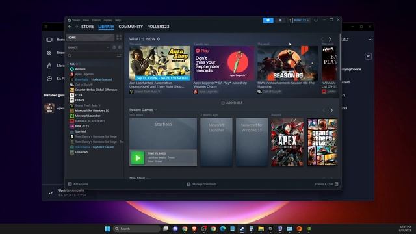Show next Recent Games arrow
416x234 pixels.
point(331,110)
